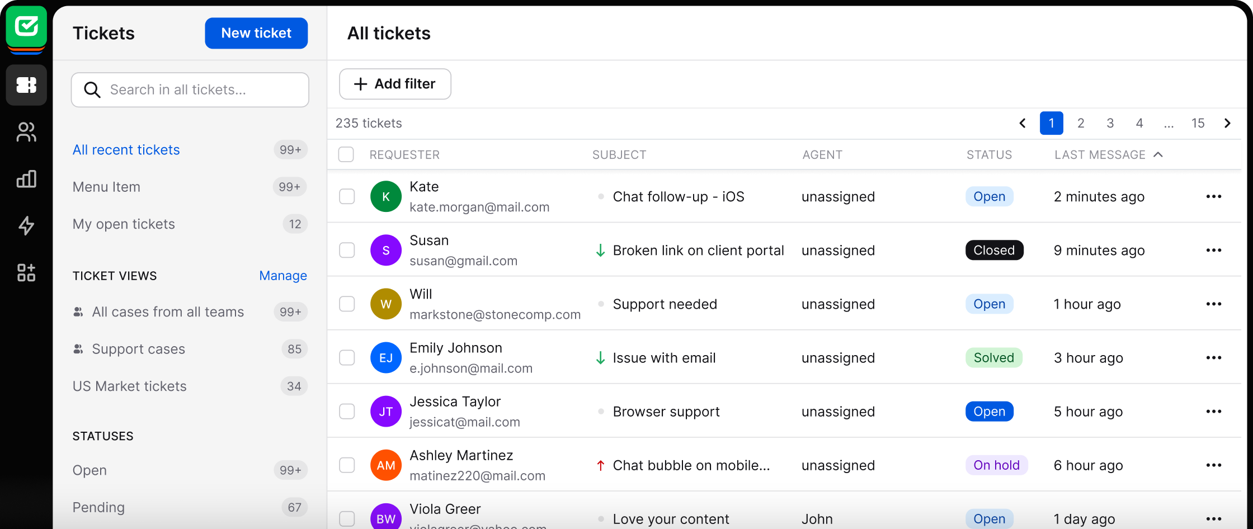Click the Automation lightning bolt icon
Screen dimensions: 1253x529
pos(26,226)
